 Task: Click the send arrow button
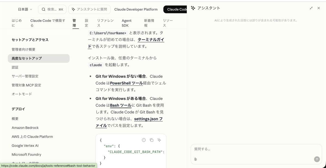tap(317, 159)
